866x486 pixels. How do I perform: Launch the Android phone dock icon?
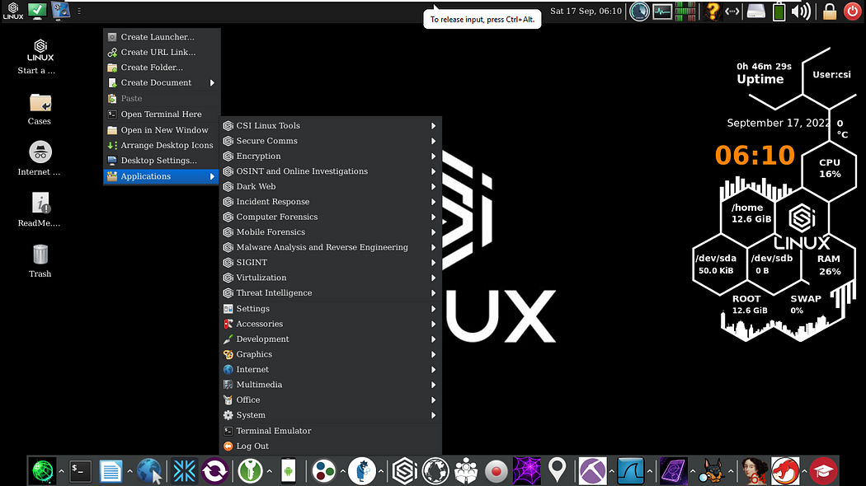click(x=289, y=472)
